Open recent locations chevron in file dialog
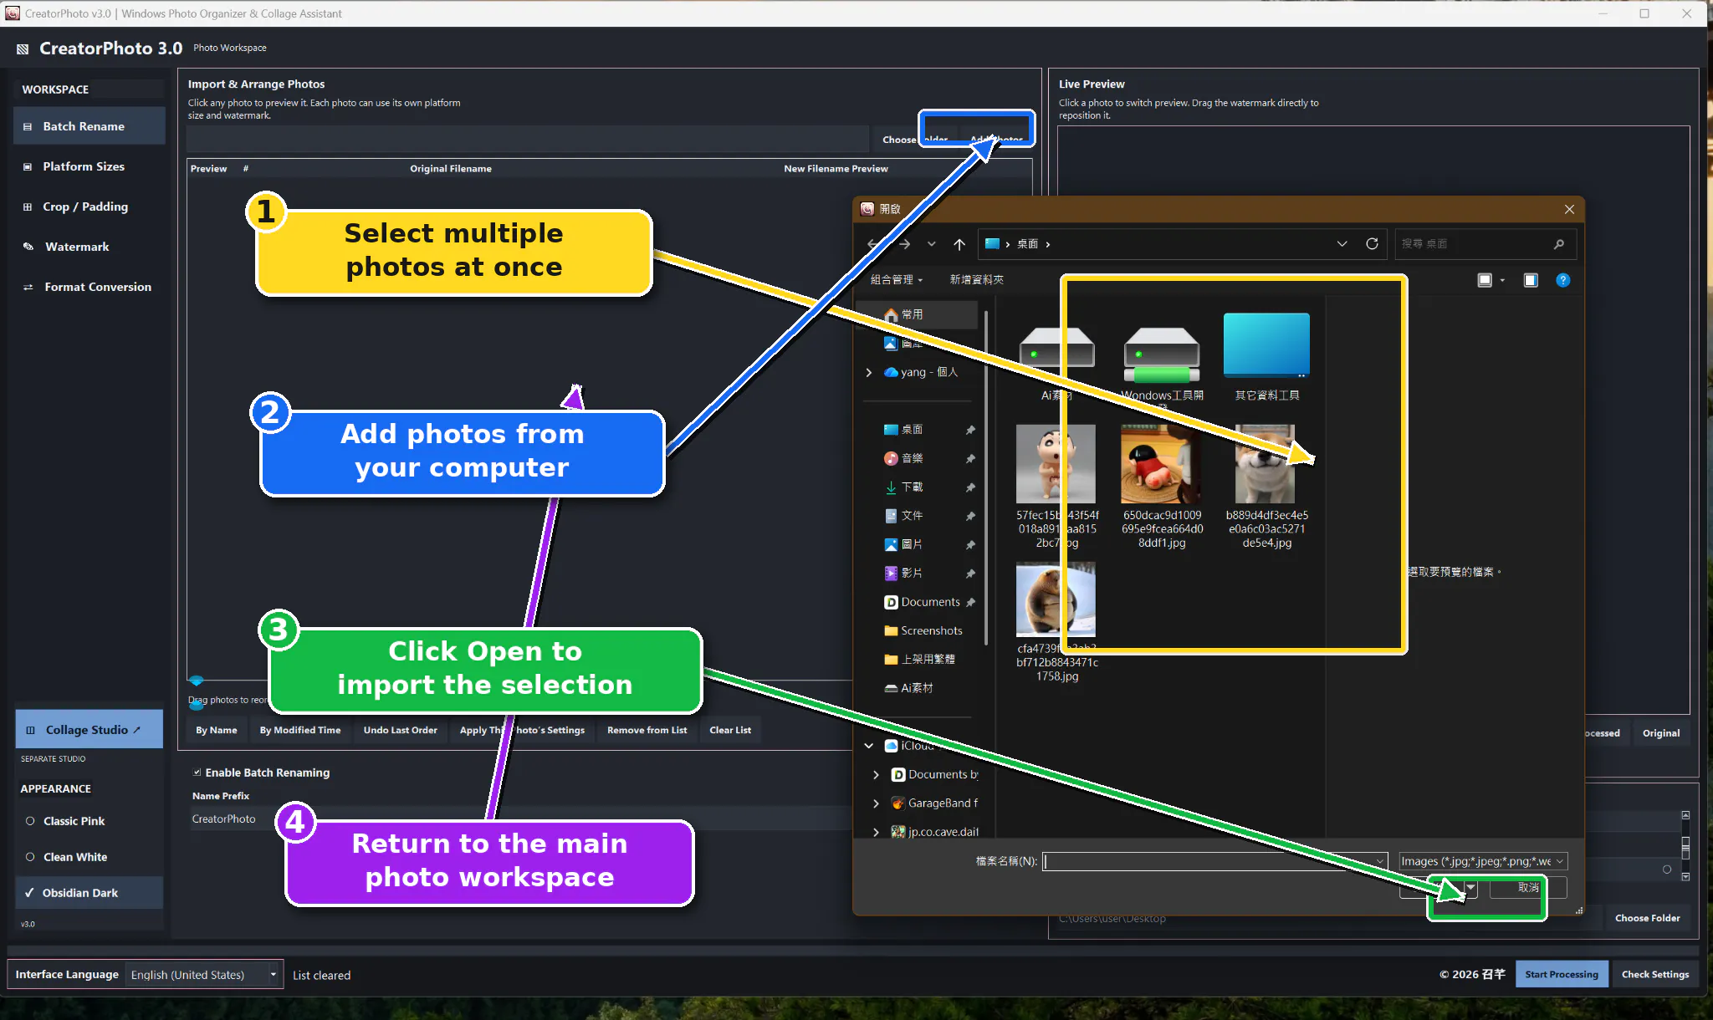This screenshot has height=1020, width=1713. (931, 244)
